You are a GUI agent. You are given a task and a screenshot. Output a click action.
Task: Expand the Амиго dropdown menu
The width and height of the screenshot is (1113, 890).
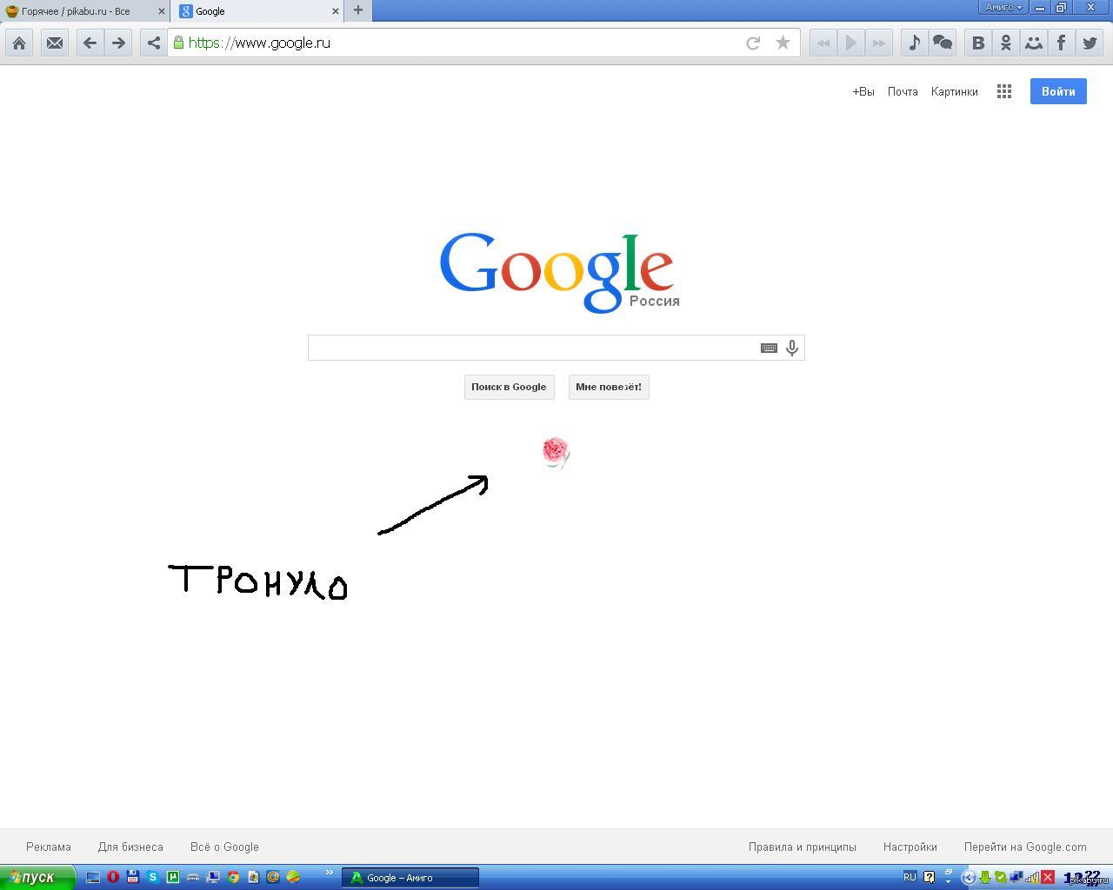click(1003, 7)
